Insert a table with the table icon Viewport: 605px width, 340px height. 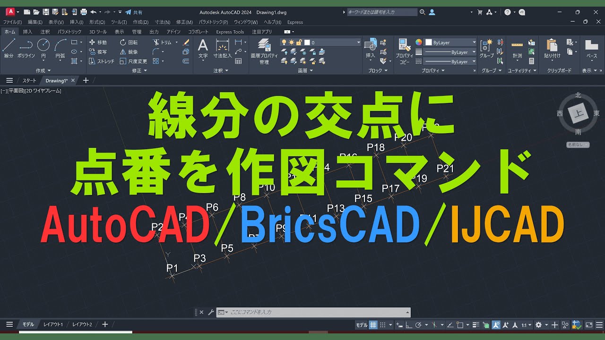tap(239, 61)
